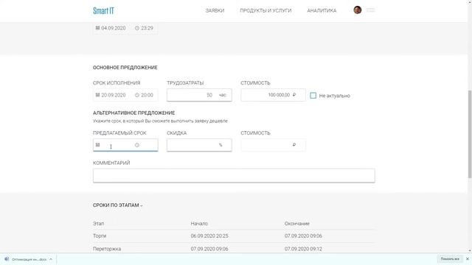This screenshot has height=265, width=472.
Task: Click the Переторжка end date 07.09.2020 09:12
Action: pos(303,249)
